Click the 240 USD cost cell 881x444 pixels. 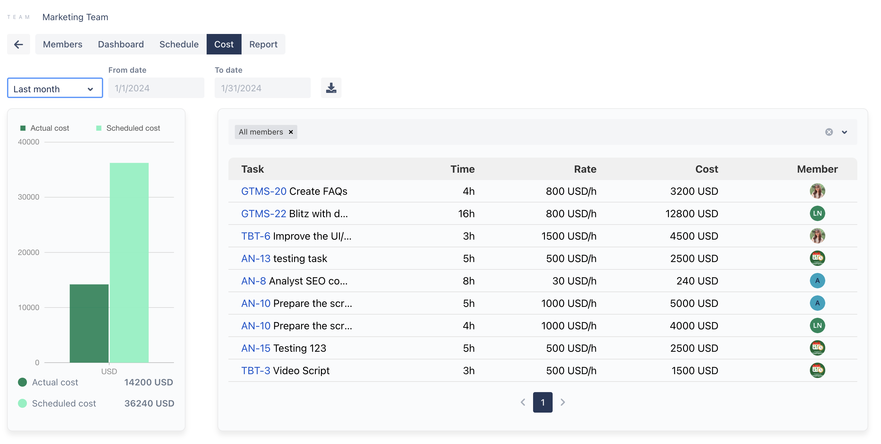697,281
